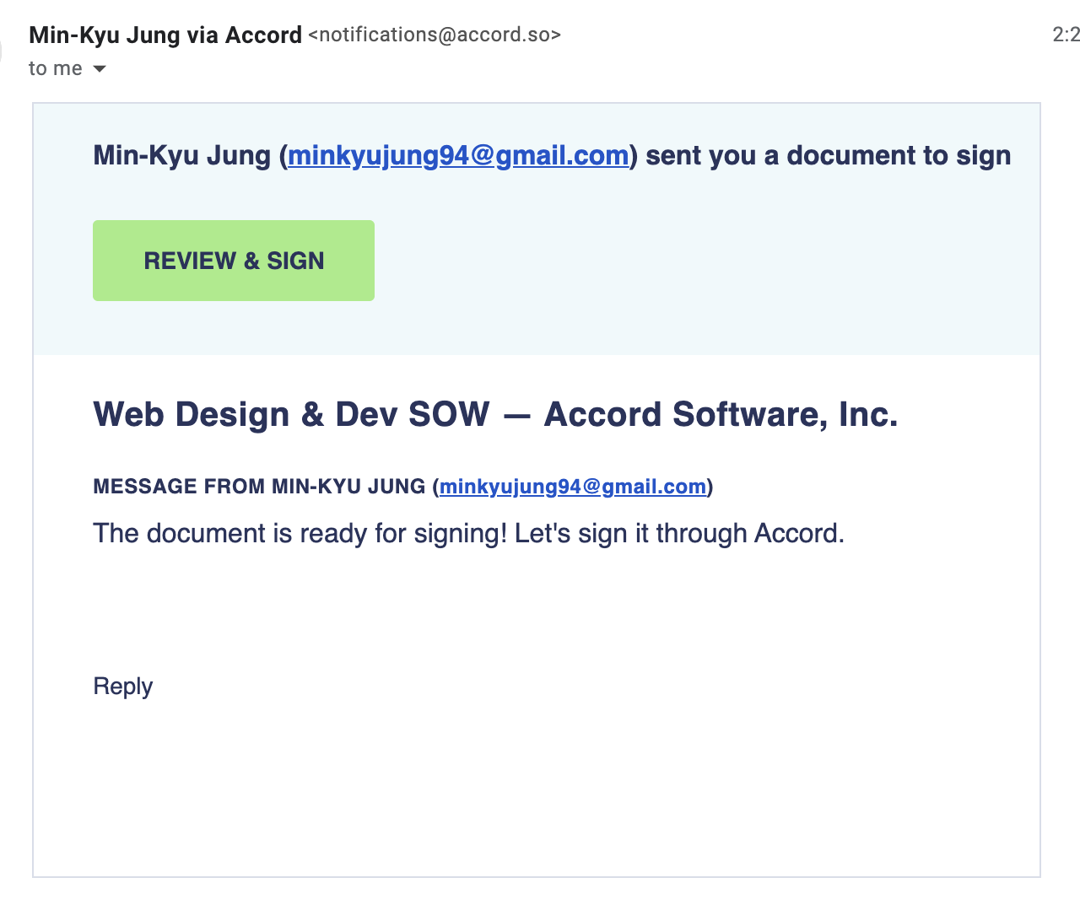Click the MESSAGE FROM MIN-KYU JUNG label
The height and width of the screenshot is (910, 1080).
[259, 487]
